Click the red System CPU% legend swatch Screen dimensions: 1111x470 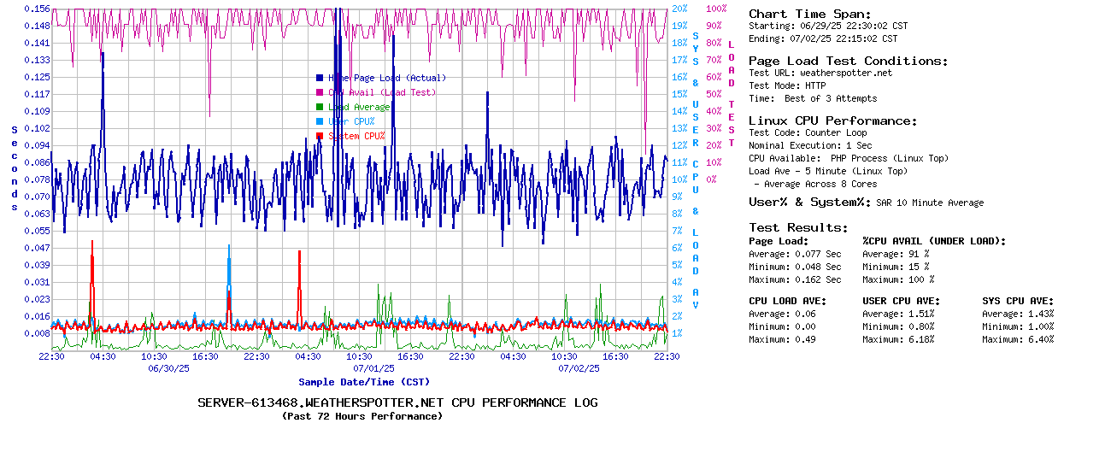point(320,136)
